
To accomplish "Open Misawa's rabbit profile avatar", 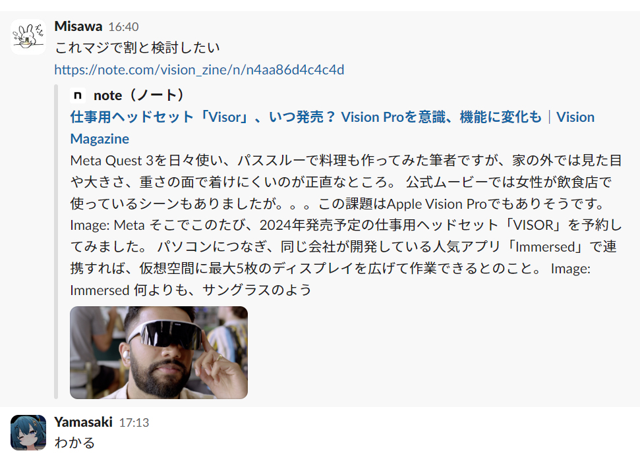I will (28, 37).
